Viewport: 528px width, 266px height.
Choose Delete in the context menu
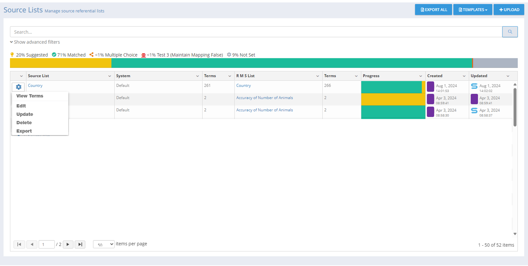(x=24, y=122)
